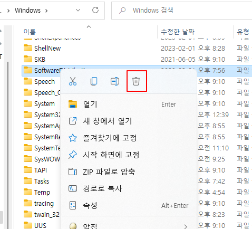Click the Windows breadcrumb segment
The width and height of the screenshot is (252, 229).
tap(27, 11)
